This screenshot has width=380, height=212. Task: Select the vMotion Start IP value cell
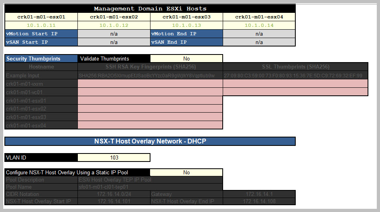114,34
